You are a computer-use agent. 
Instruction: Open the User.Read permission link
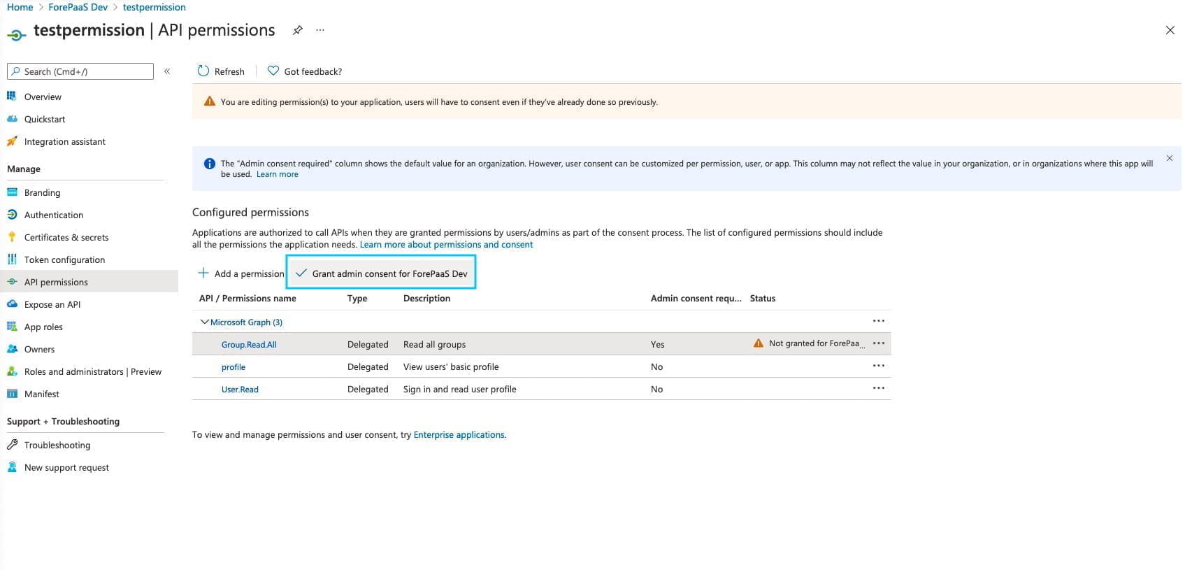coord(240,389)
